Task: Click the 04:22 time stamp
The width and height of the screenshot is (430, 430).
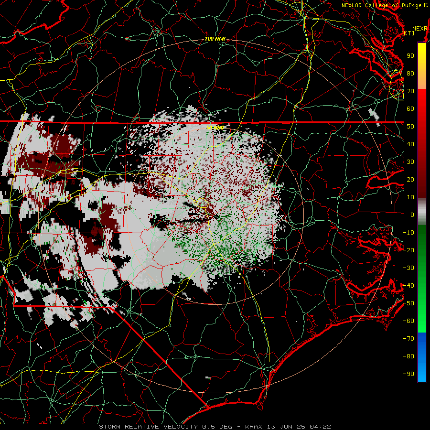Action: click(x=320, y=427)
